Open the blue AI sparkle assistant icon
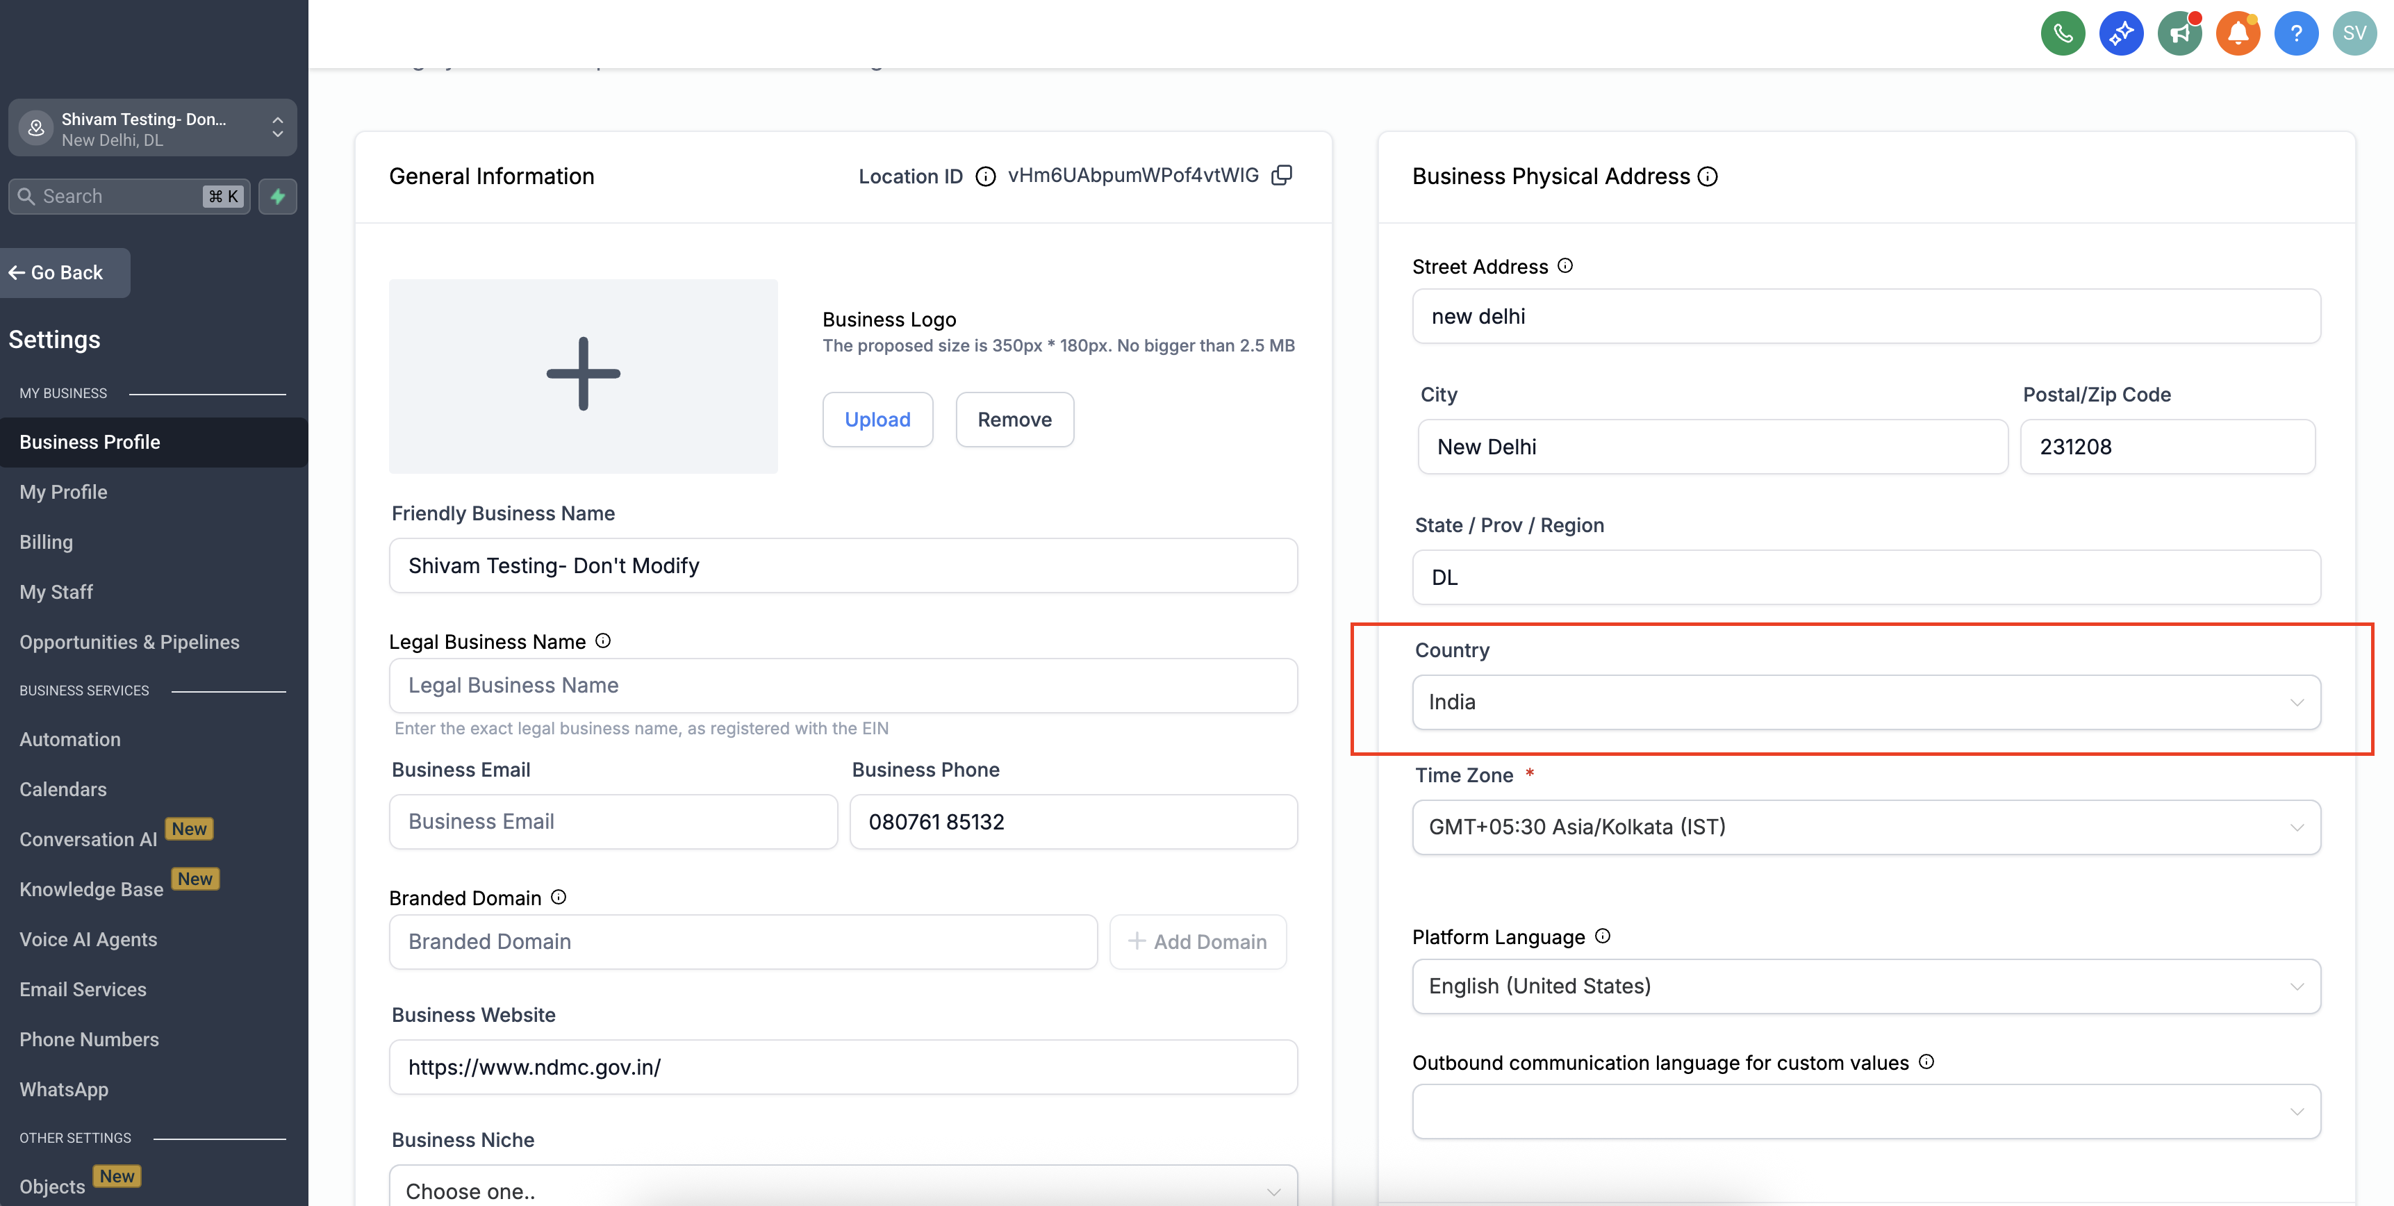2394x1206 pixels. (2121, 34)
